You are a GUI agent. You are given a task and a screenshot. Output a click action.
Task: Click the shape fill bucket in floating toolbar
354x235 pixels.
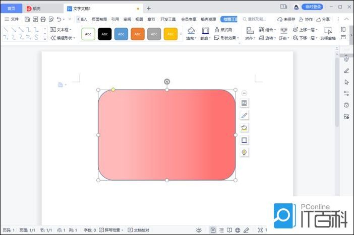point(244,128)
